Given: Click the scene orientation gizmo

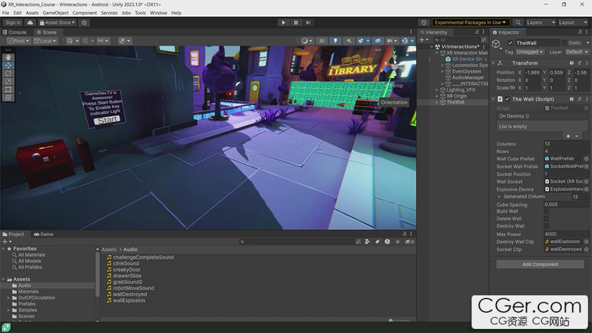Looking at the screenshot, I should tap(394, 67).
